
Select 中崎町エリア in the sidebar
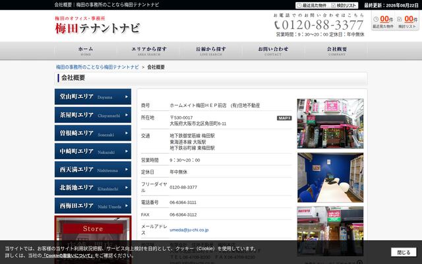93,151
